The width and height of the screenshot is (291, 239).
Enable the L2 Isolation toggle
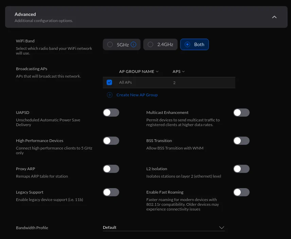[241, 169]
